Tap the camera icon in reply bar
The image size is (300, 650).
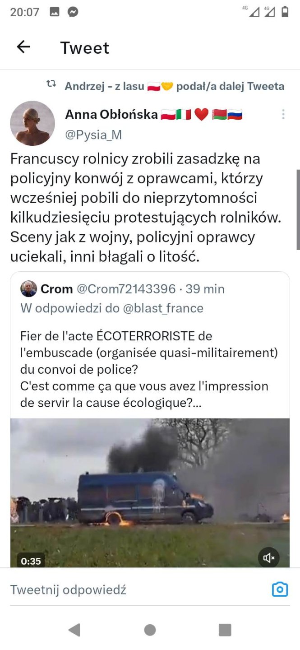[280, 589]
